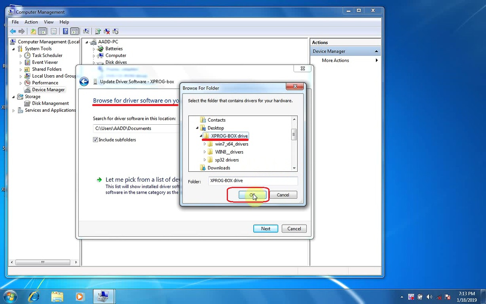Go back using the wizard's blue back arrow
Image resolution: width=486 pixels, height=304 pixels.
coord(84,82)
